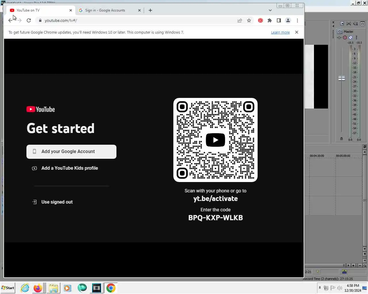Open the Chrome three-dot menu

(297, 20)
